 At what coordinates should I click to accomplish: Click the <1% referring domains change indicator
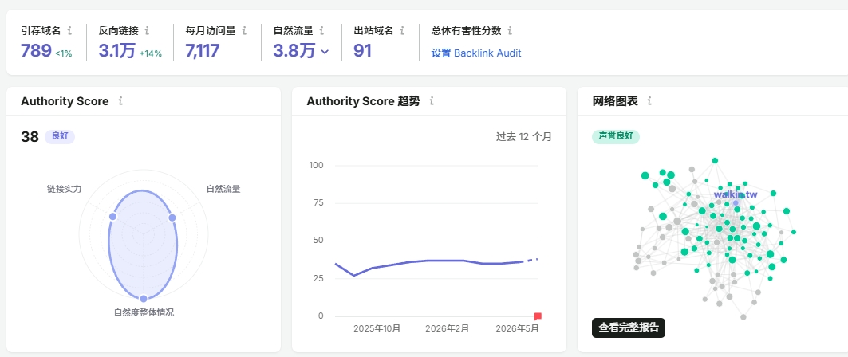pos(63,53)
